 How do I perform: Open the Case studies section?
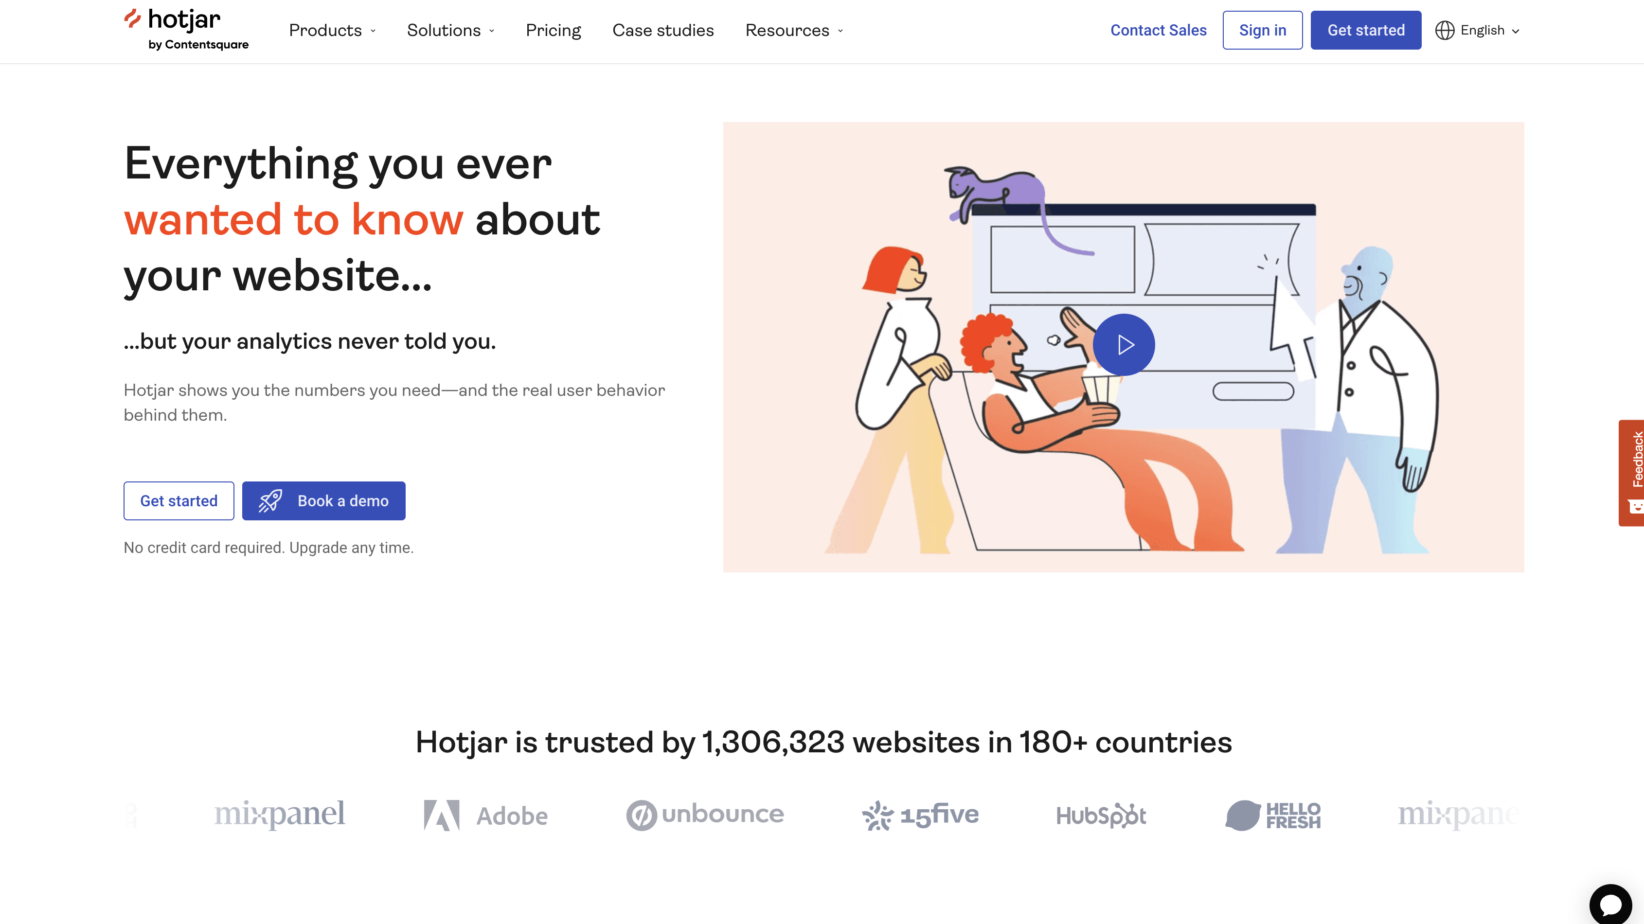tap(663, 30)
